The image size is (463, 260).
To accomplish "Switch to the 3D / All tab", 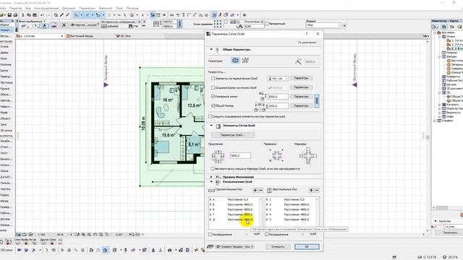I will pos(124,36).
